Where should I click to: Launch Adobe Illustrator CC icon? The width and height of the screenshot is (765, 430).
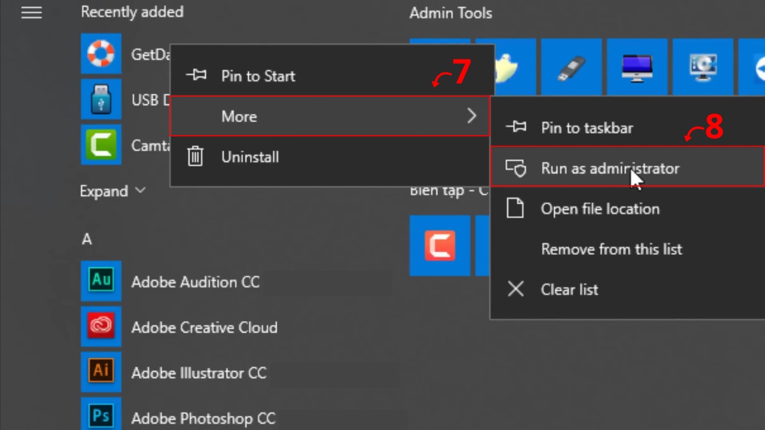[101, 372]
